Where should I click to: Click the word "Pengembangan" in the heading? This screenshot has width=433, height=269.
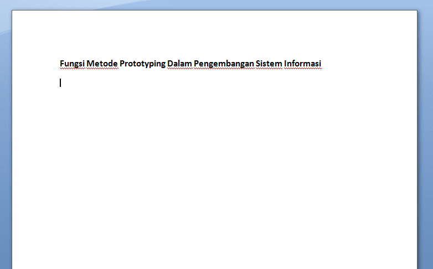point(224,64)
